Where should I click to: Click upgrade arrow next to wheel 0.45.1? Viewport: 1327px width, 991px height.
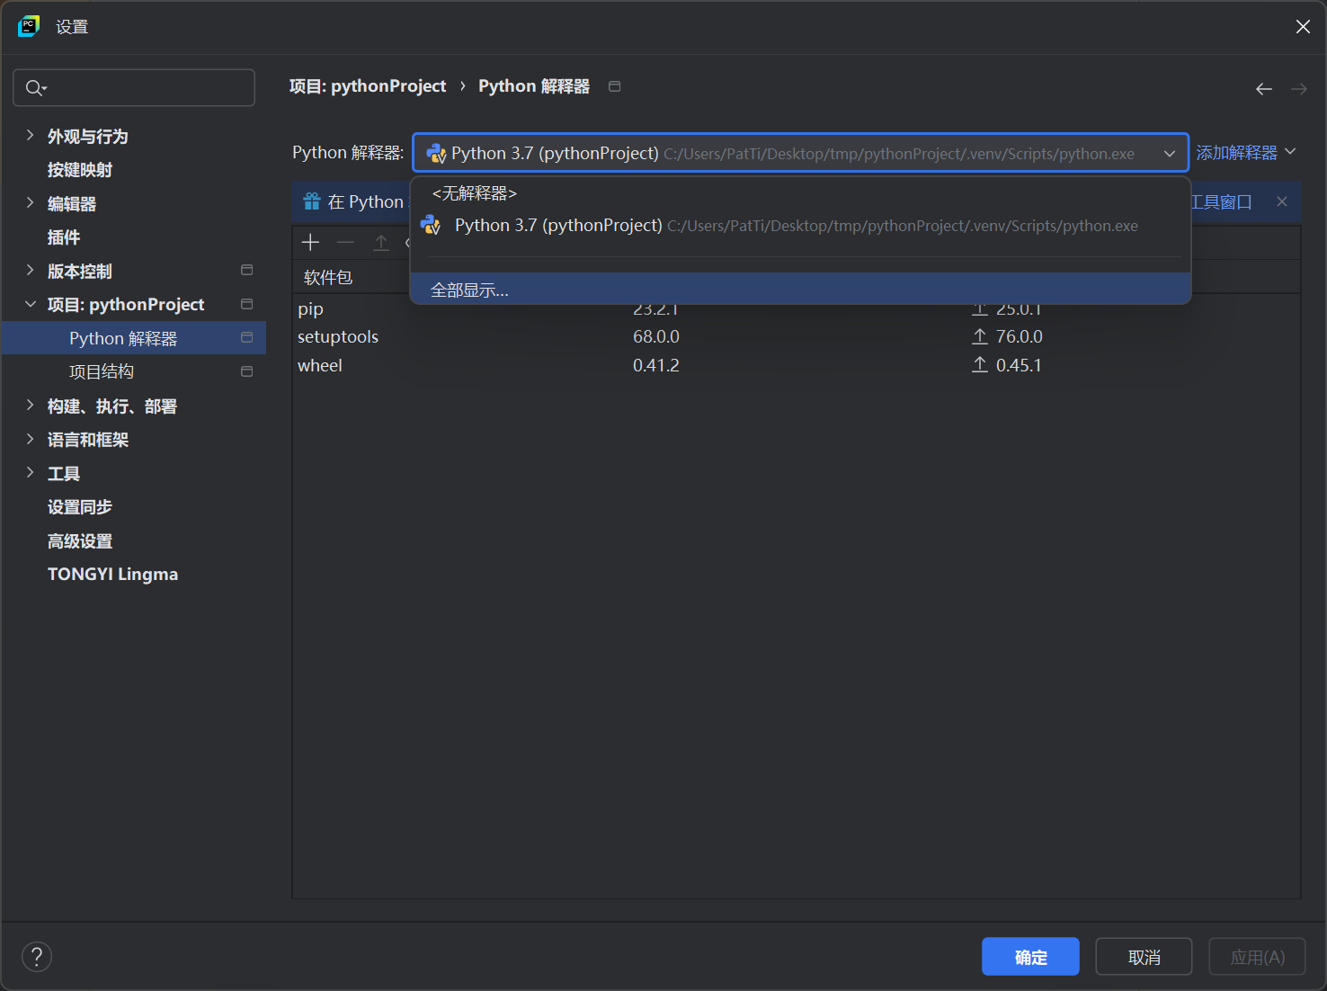(980, 365)
